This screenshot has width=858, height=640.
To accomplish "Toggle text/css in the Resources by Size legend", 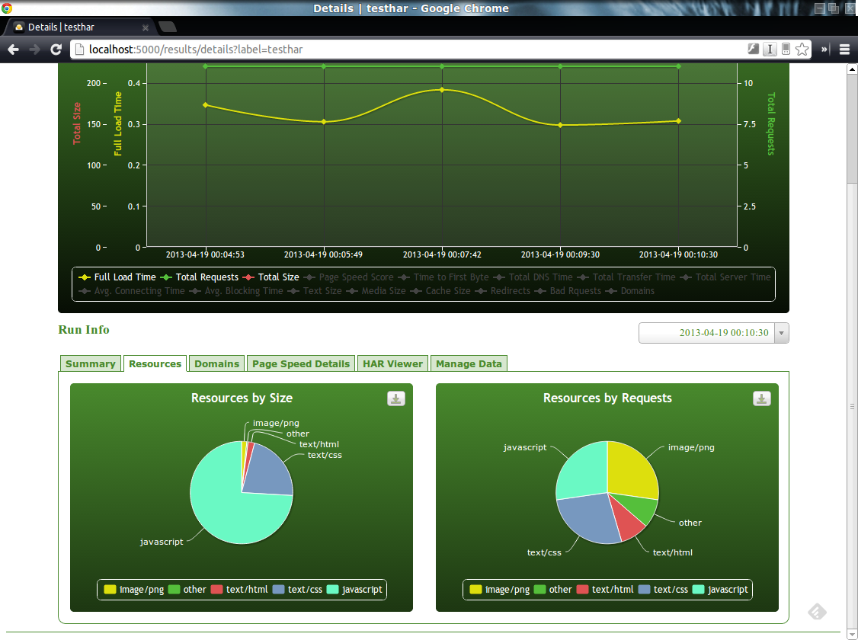I will coord(297,590).
